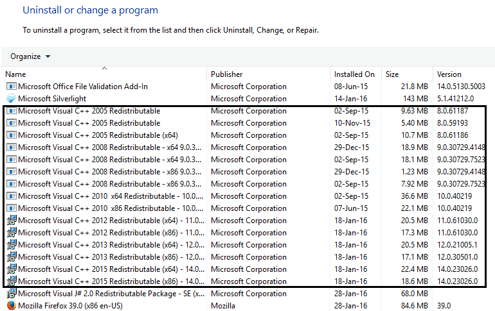Click icon of Visual C++ 2012 Redistributable (x86)
This screenshot has height=311, width=495.
pyautogui.click(x=12, y=233)
